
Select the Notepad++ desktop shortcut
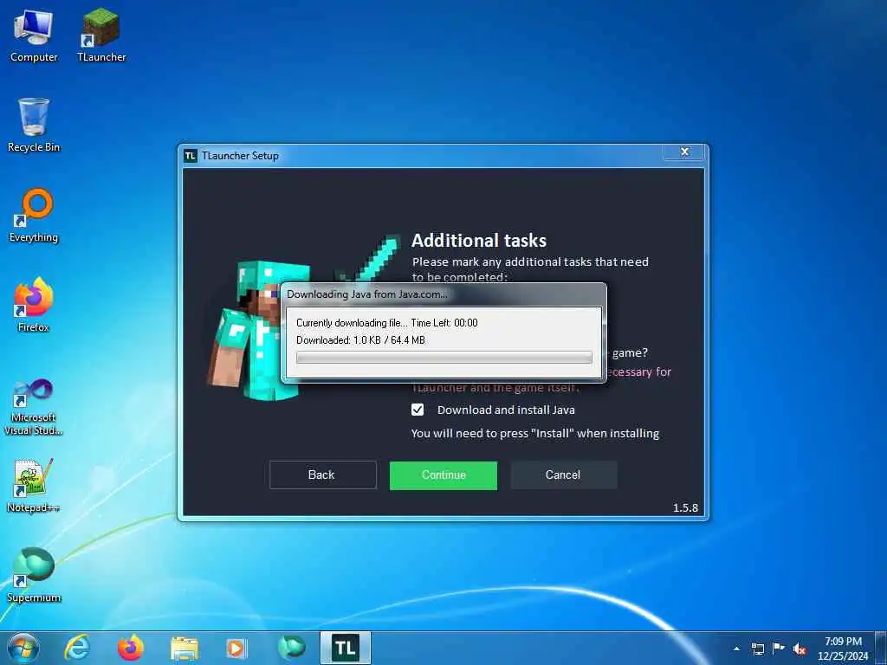point(34,485)
